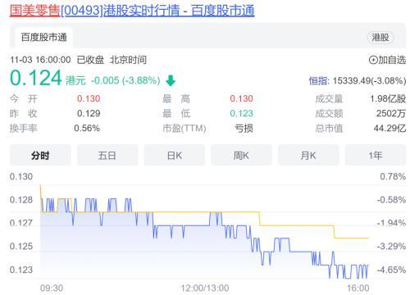Image resolution: width=410 pixels, height=295 pixels.
Task: Switch to the 月K chart tab
Action: tap(308, 156)
